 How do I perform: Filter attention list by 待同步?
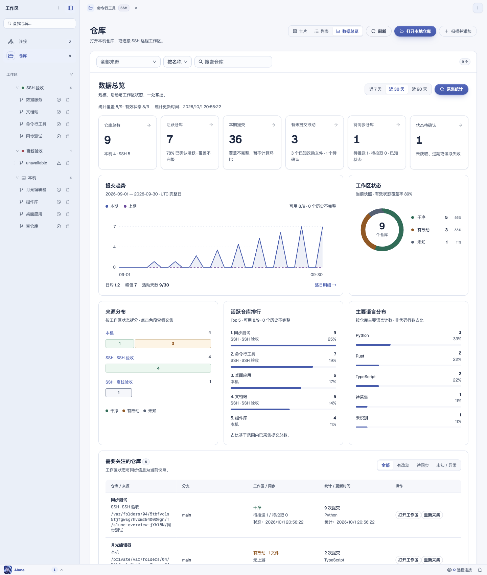[x=423, y=465]
